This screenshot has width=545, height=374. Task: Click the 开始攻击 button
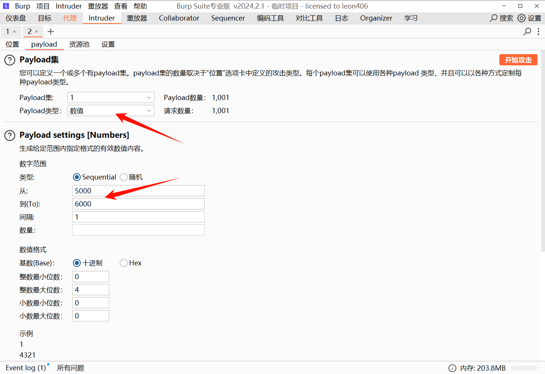click(518, 60)
